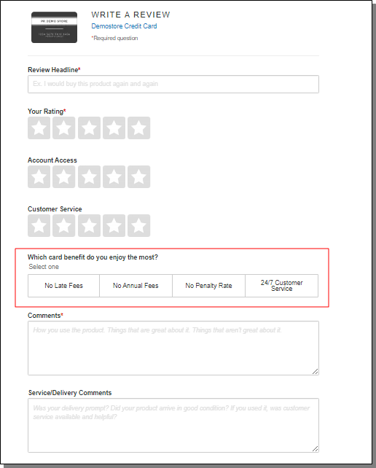Give five stars under Your Rating
Viewport: 376px width, 468px height.
(138, 128)
